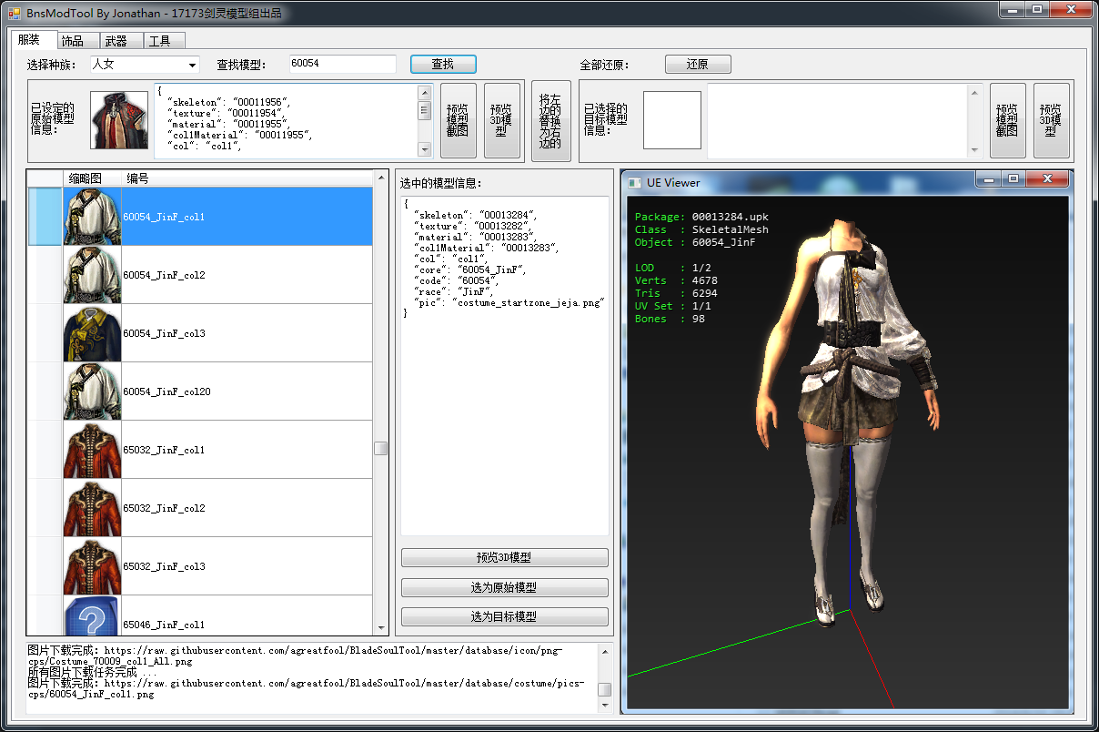The height and width of the screenshot is (732, 1099).
Task: Click 预览3D模型 button for original model
Action: pos(502,120)
